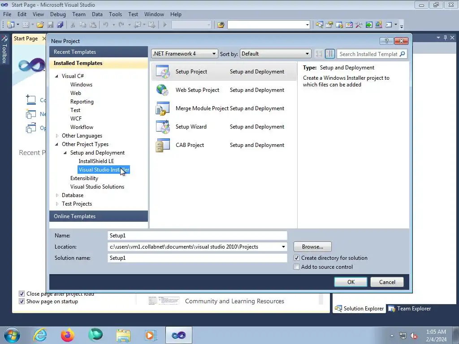Screen dimensions: 459x344
Task: Select InstallShield LE in the tree
Action: (x=96, y=161)
